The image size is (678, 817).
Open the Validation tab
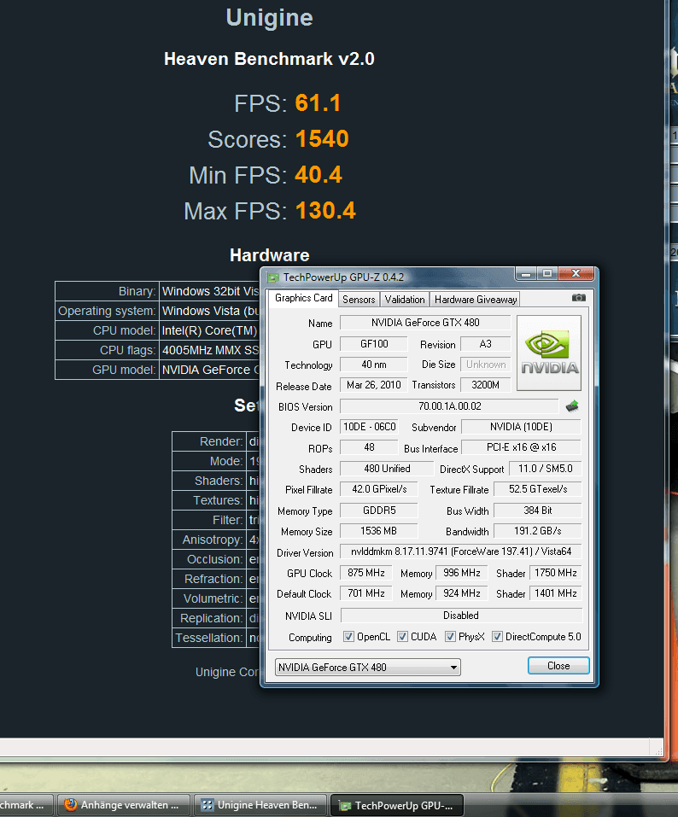point(405,300)
